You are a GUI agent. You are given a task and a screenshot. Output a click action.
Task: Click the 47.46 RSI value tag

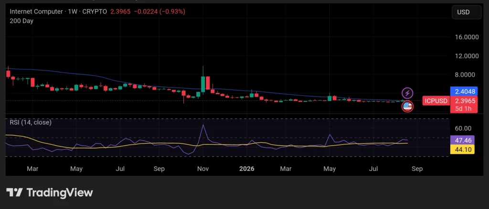pos(462,140)
